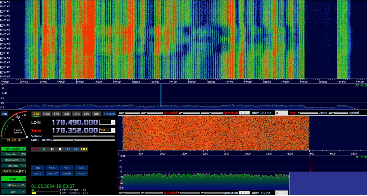The image size is (367, 196).
Task: Enable the Notch filter toggle
Action: pos(67,174)
